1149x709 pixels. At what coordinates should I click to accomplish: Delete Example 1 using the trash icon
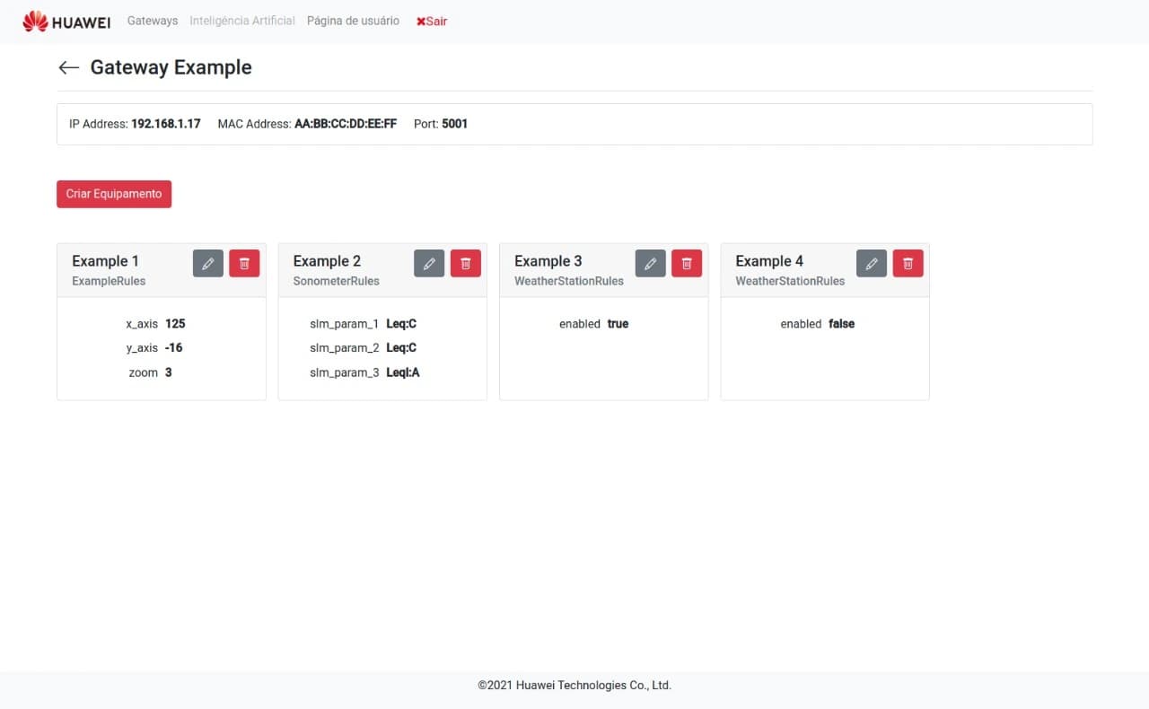[x=244, y=263]
